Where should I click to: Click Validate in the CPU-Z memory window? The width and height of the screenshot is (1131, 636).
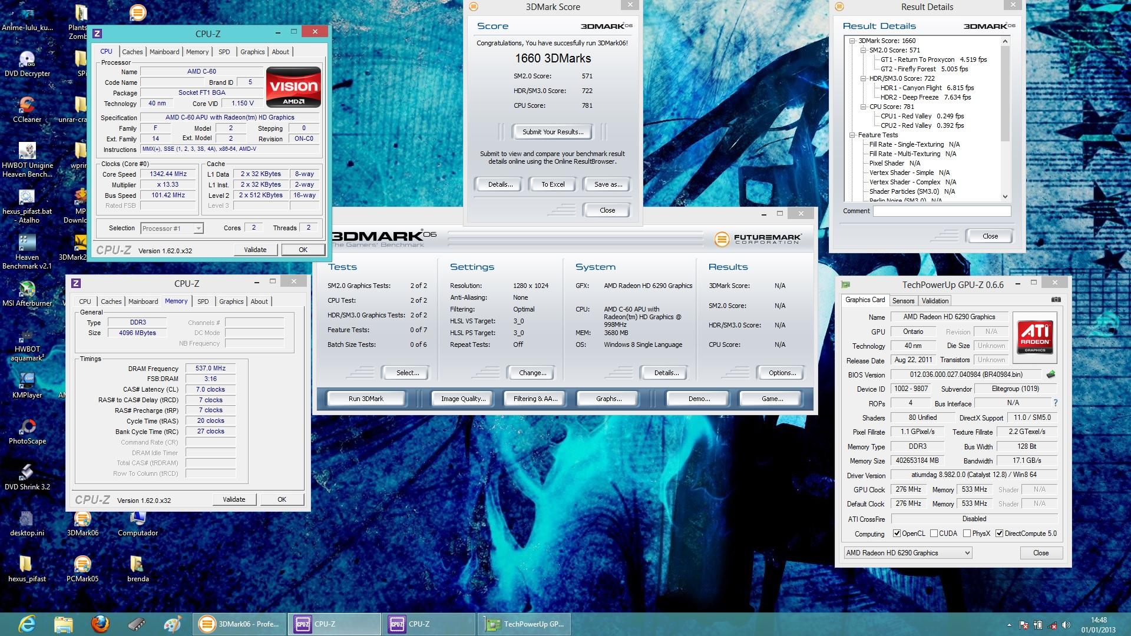pyautogui.click(x=234, y=499)
